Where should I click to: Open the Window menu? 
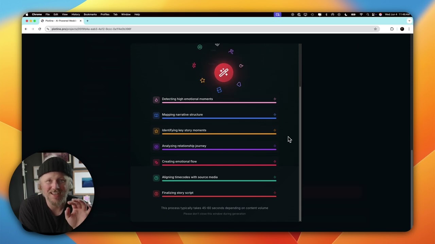tap(126, 14)
